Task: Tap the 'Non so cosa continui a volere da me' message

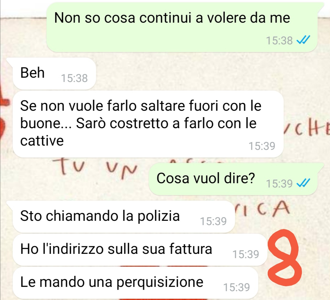Action: pyautogui.click(x=182, y=27)
